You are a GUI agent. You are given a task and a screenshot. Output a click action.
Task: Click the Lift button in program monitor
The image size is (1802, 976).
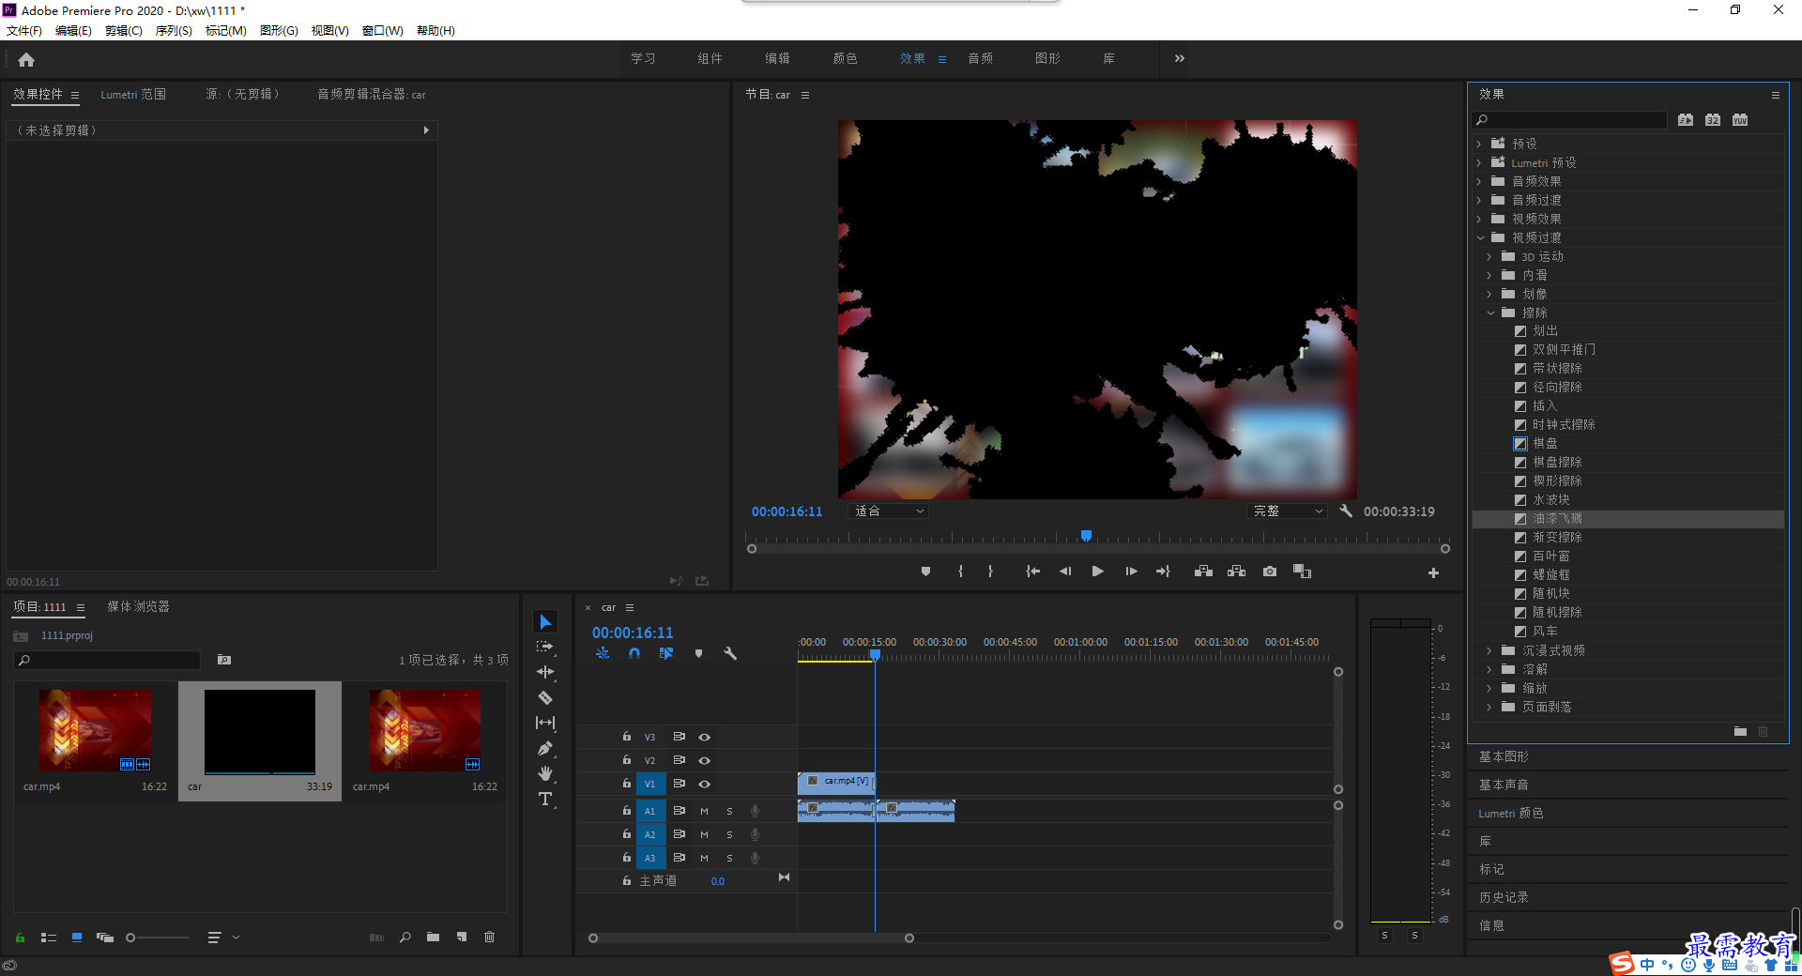click(x=1203, y=572)
